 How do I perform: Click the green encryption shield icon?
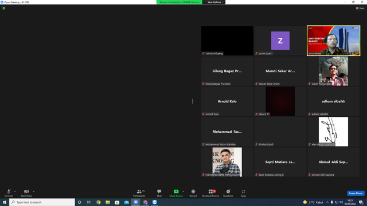pos(4,8)
